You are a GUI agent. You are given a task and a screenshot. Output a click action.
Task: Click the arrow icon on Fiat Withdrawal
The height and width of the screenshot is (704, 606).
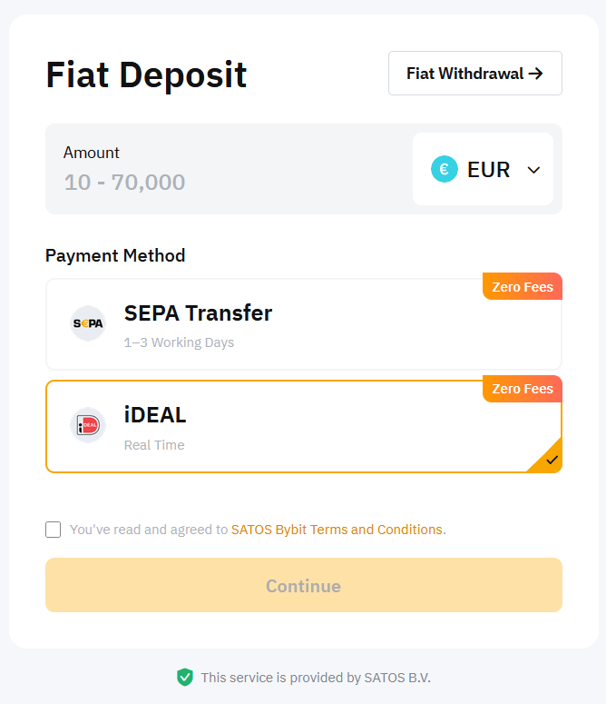(535, 74)
